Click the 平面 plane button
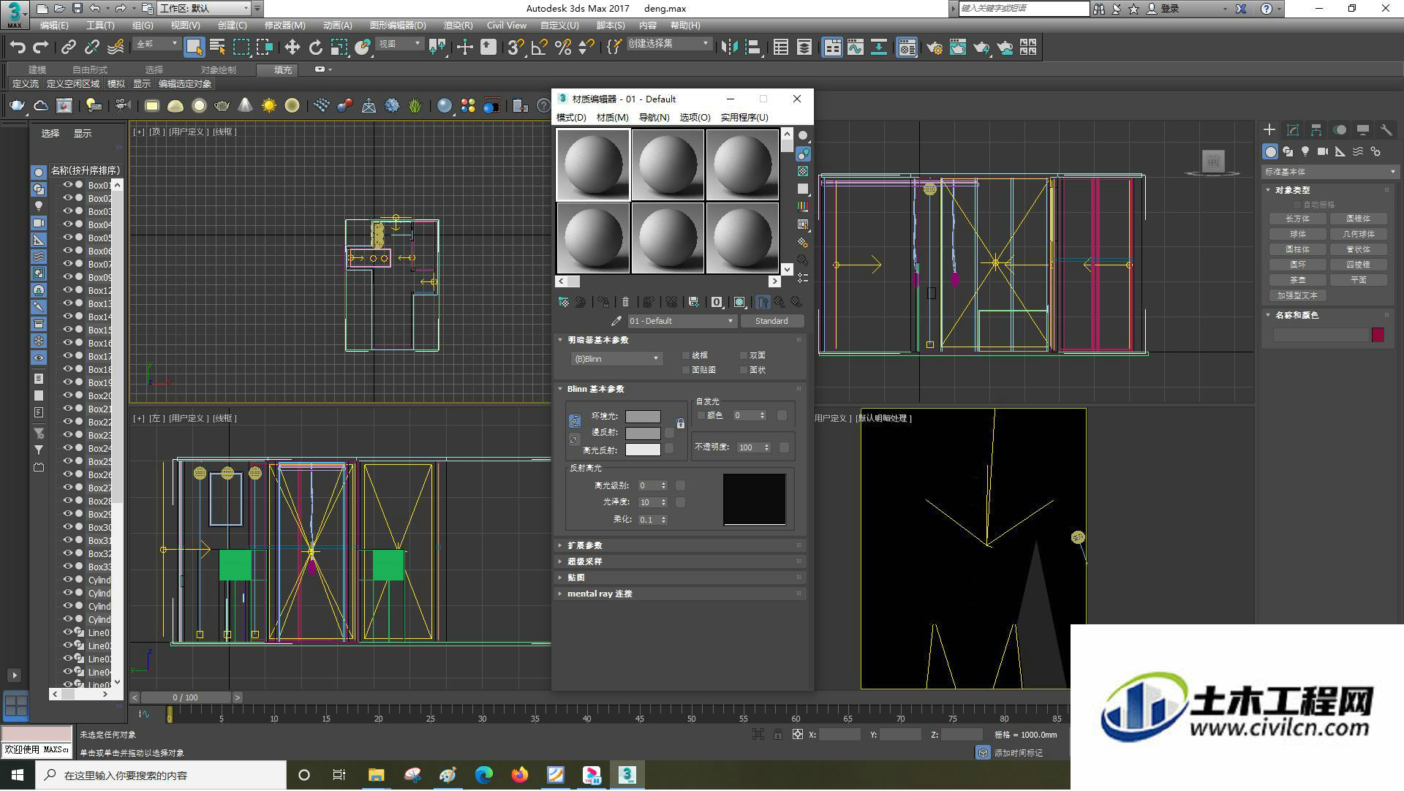Screen dimensions: 1404x791 [1358, 280]
